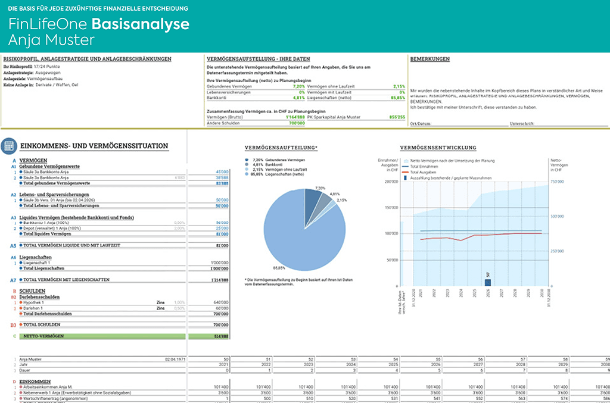Image resolution: width=610 pixels, height=403 pixels.
Task: Click the dark blue Auszahlung bar at 2026
Action: pos(487,283)
